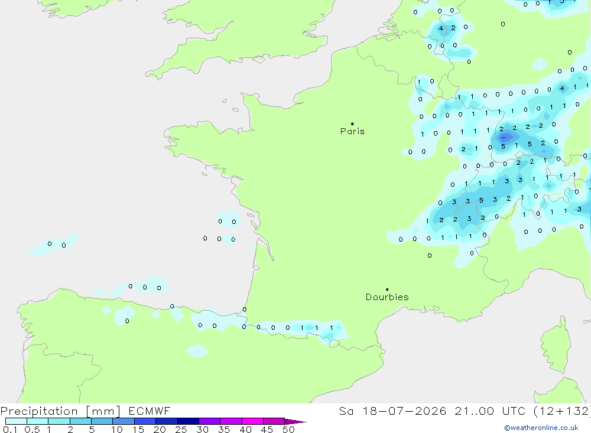Click the legend scale label 50

(x=288, y=429)
